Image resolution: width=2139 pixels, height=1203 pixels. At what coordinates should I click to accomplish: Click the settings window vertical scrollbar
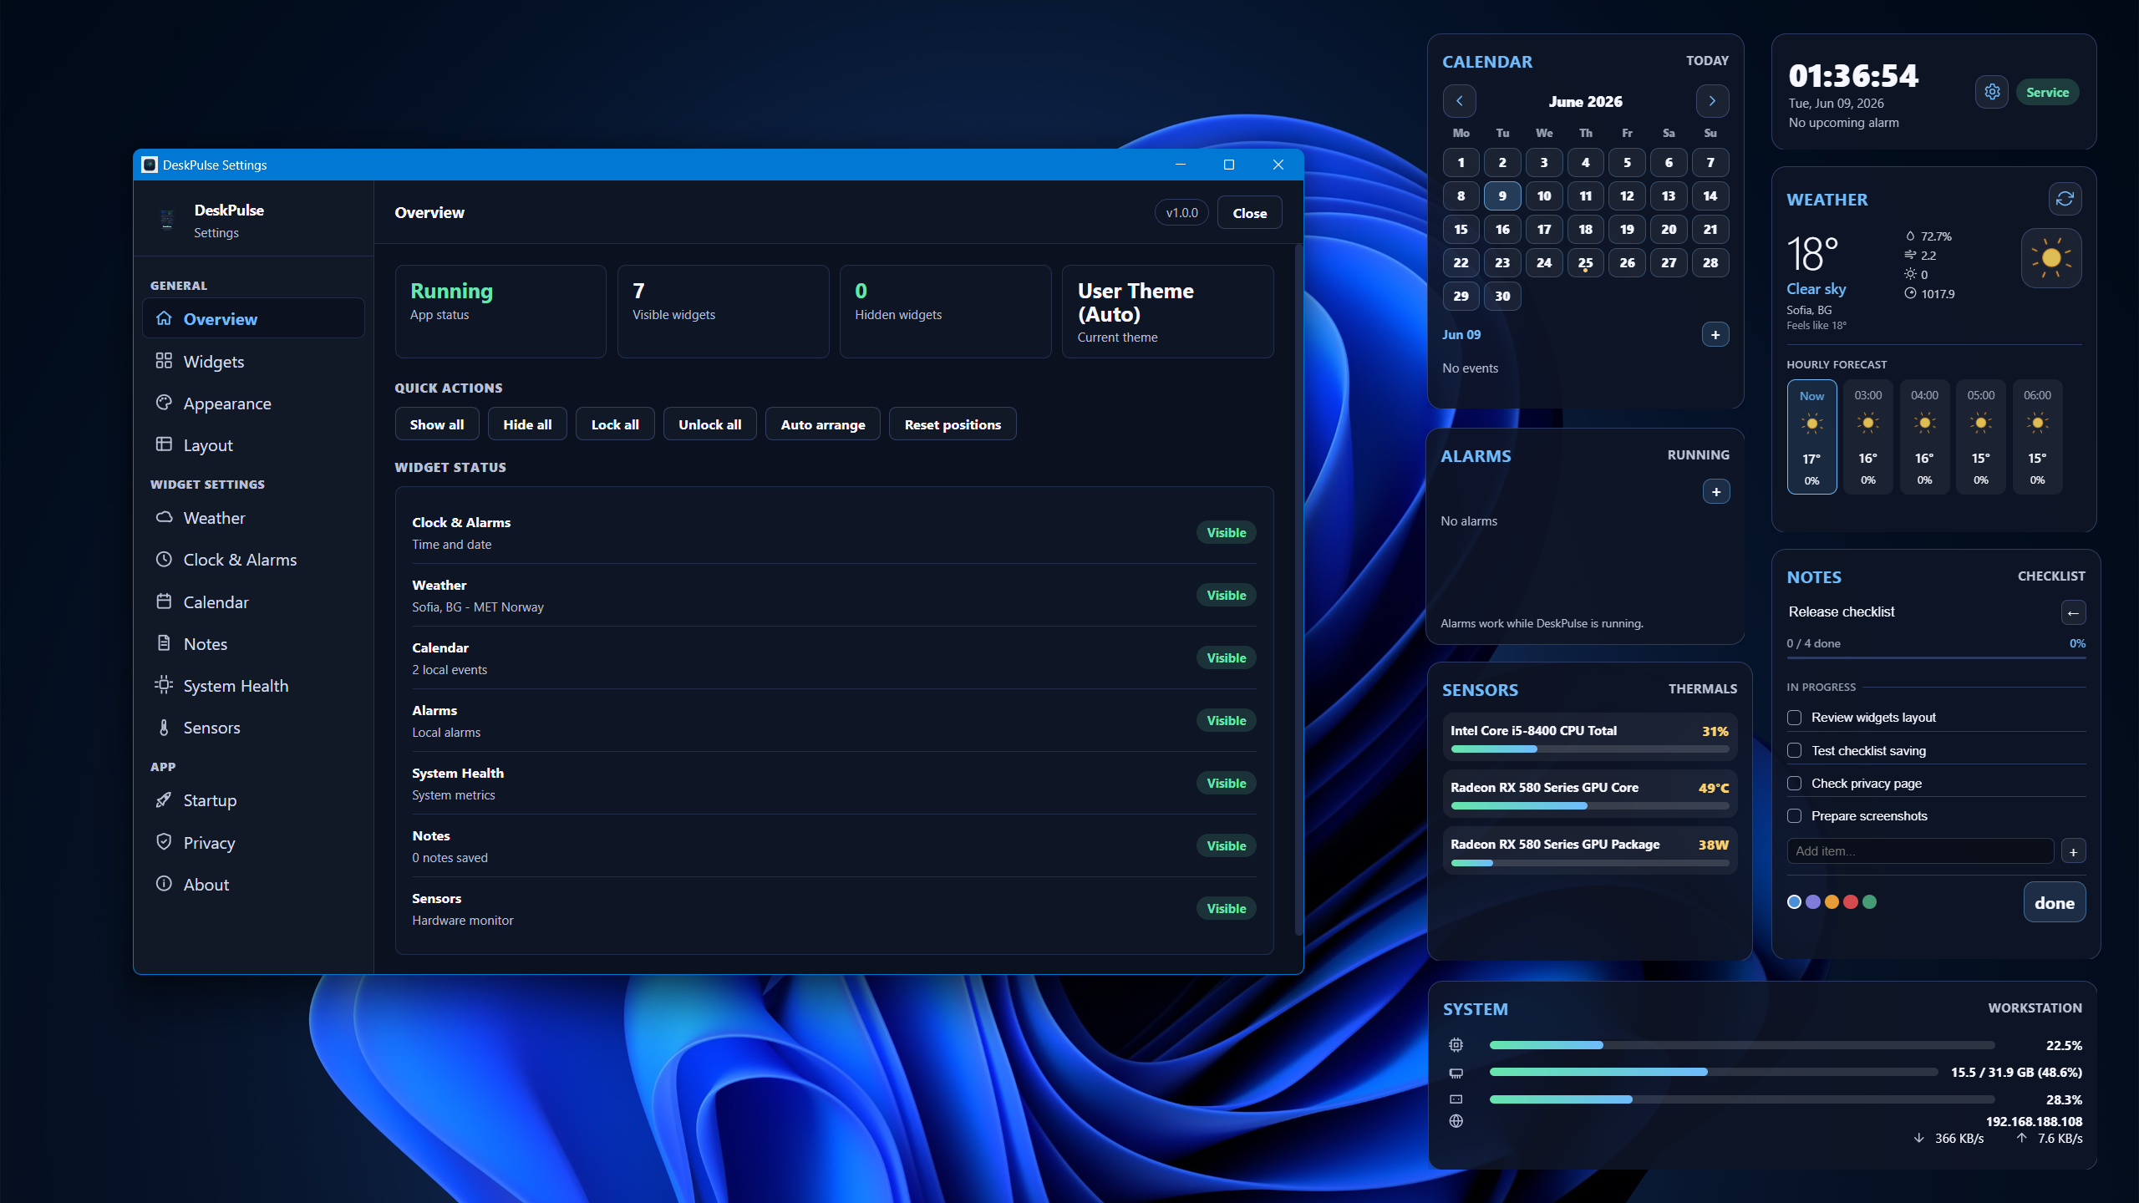(x=1298, y=590)
